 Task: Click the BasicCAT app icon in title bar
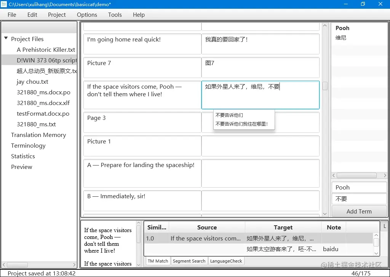pyautogui.click(x=4, y=4)
